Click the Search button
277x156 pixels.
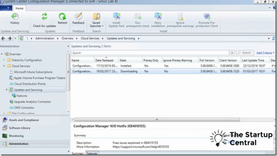[245, 53]
